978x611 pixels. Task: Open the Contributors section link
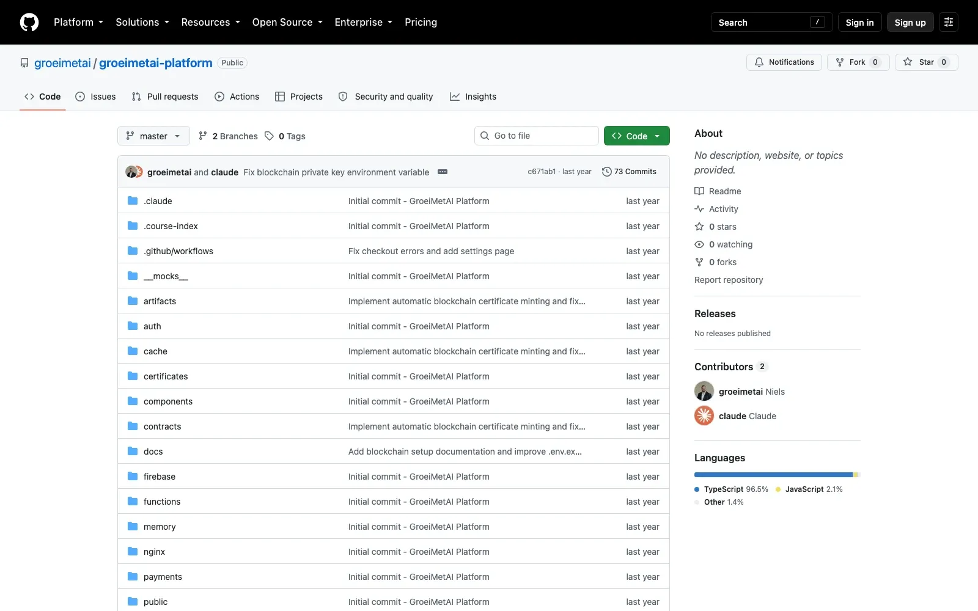(x=730, y=367)
